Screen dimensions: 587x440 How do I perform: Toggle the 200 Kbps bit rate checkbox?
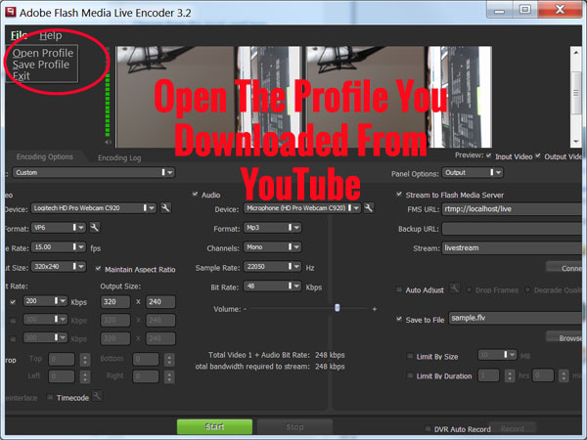pyautogui.click(x=13, y=301)
